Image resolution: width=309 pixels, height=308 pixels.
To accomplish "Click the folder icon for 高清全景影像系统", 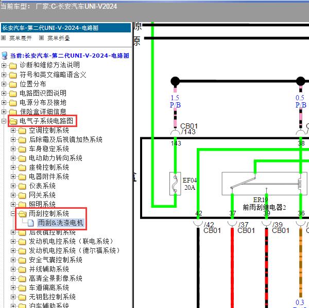I will tap(22, 279).
